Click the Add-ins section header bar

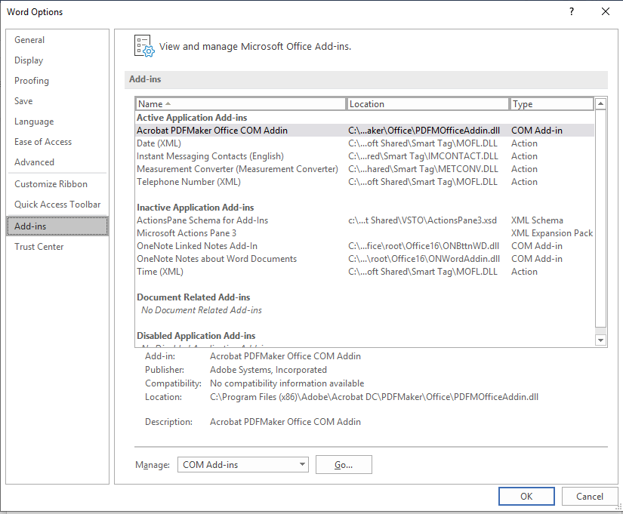click(x=366, y=79)
